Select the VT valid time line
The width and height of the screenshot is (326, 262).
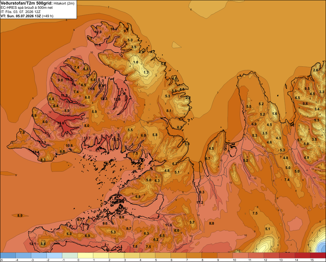27,16
